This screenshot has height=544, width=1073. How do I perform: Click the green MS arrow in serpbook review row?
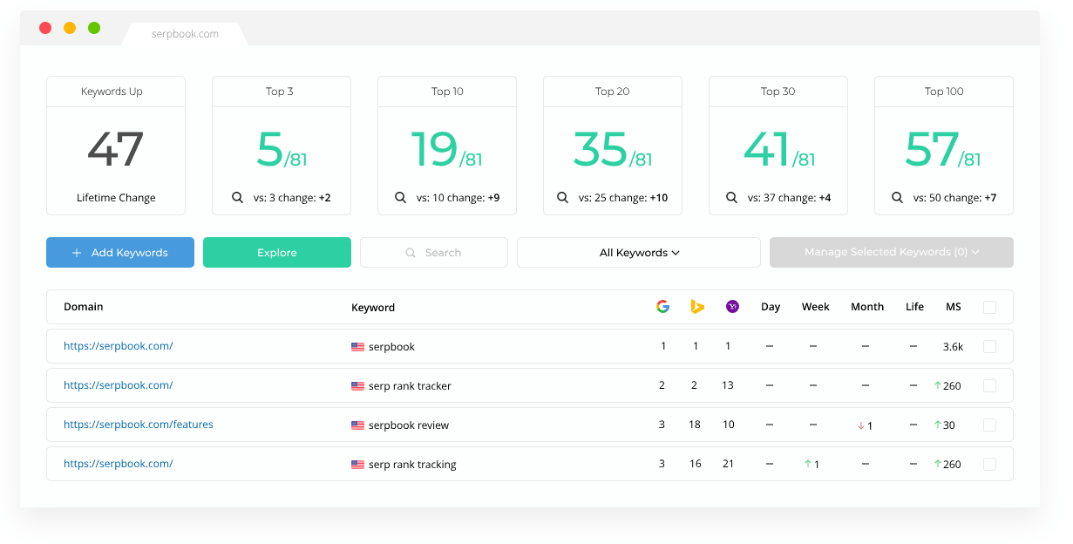[x=938, y=425]
